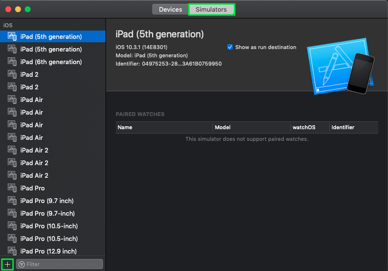Select the highlighted iPad (5th generation) row

pyautogui.click(x=53, y=36)
